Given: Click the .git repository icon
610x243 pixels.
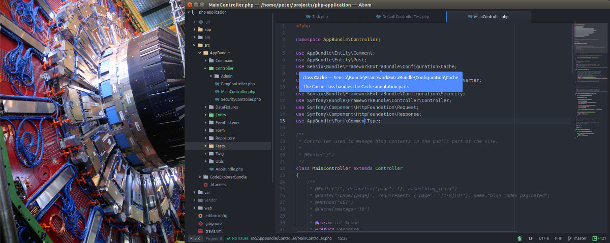Looking at the screenshot, I should click(x=200, y=22).
